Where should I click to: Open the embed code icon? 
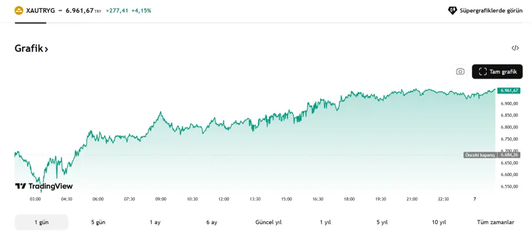pos(515,48)
